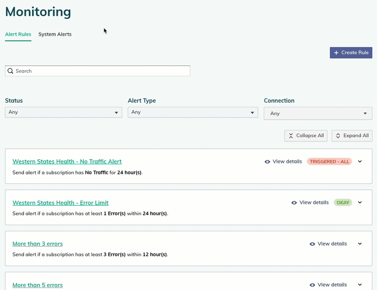Open the Status filter dropdown
377x290 pixels.
point(64,112)
